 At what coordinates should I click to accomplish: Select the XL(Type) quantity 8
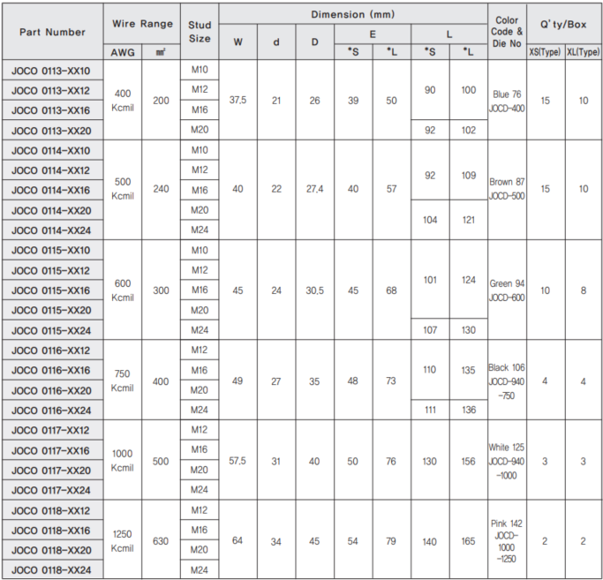pos(584,290)
